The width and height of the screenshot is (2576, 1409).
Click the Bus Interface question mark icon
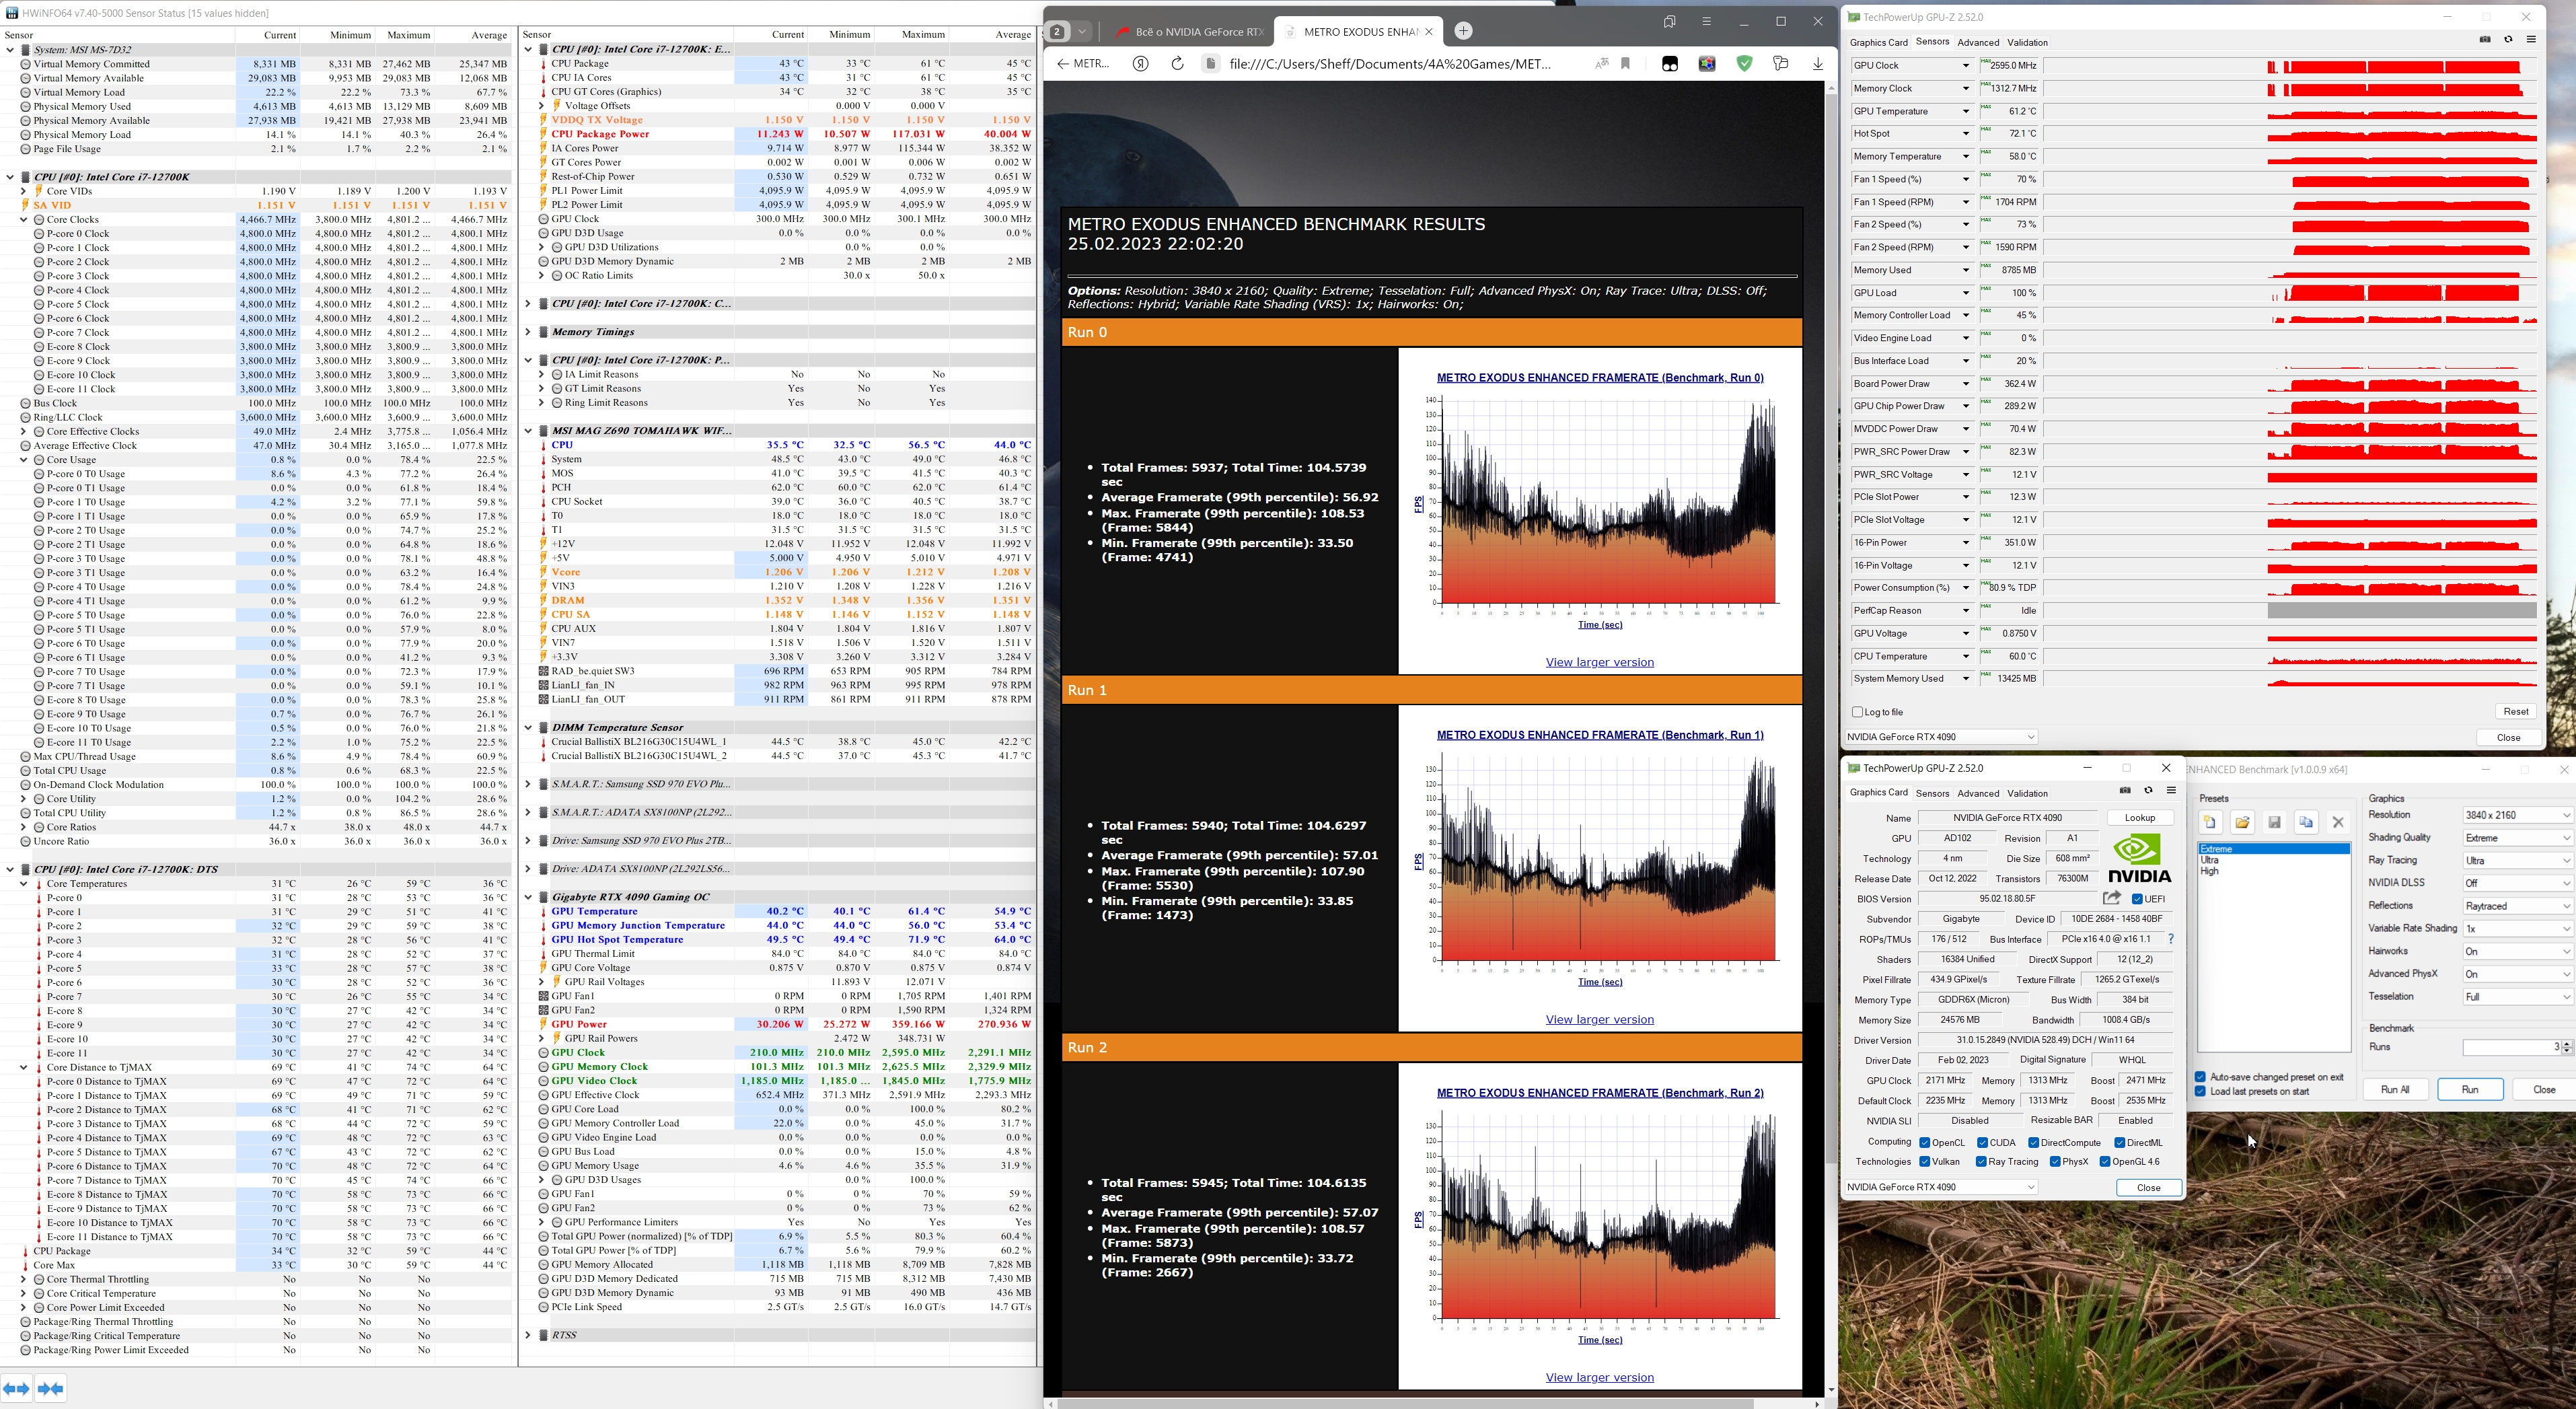pos(2170,939)
